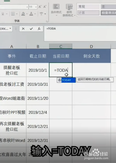Confirm formula entry with check mark

point(31,29)
